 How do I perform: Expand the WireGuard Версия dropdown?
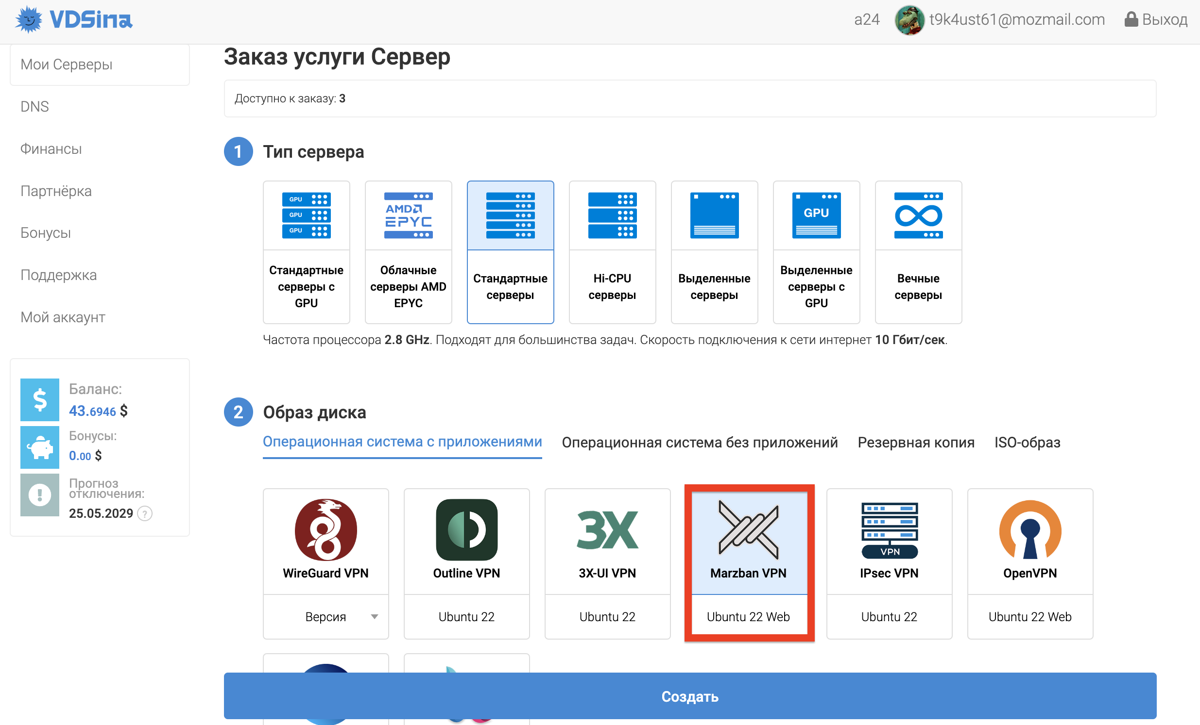tap(326, 616)
